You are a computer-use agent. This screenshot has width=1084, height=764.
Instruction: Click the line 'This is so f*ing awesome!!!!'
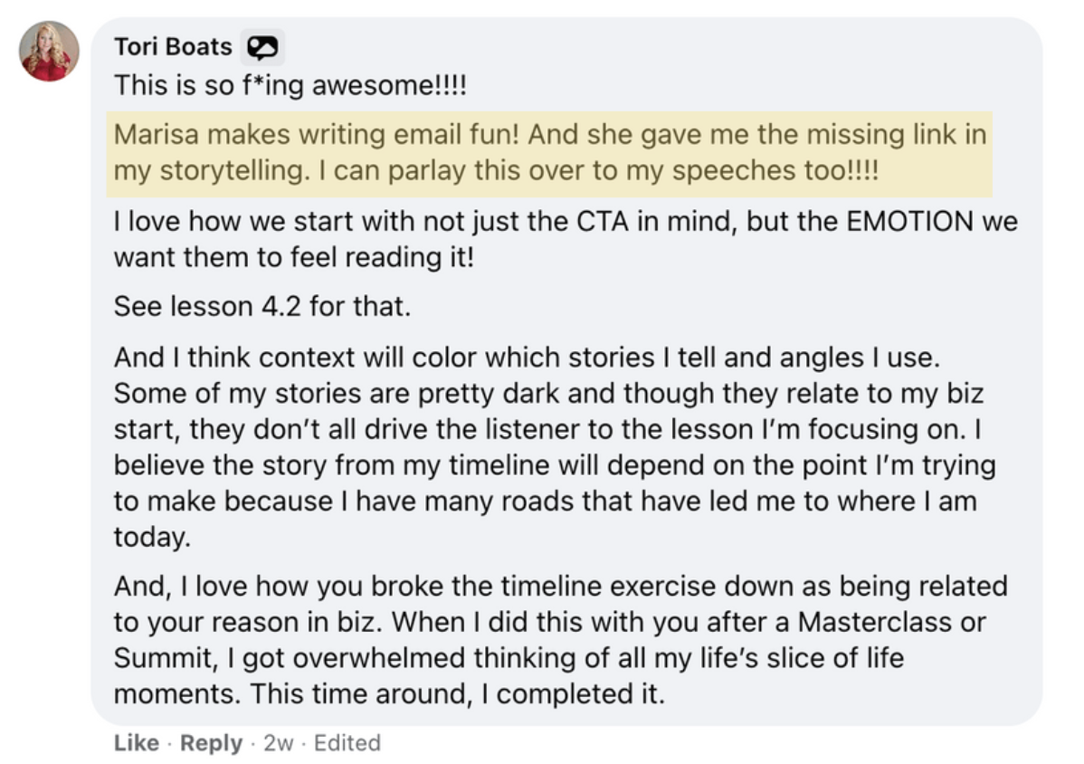tap(290, 86)
